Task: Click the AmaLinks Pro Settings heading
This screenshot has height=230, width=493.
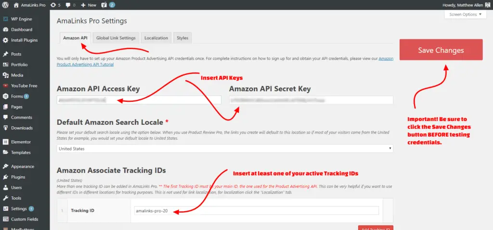Action: [x=92, y=21]
